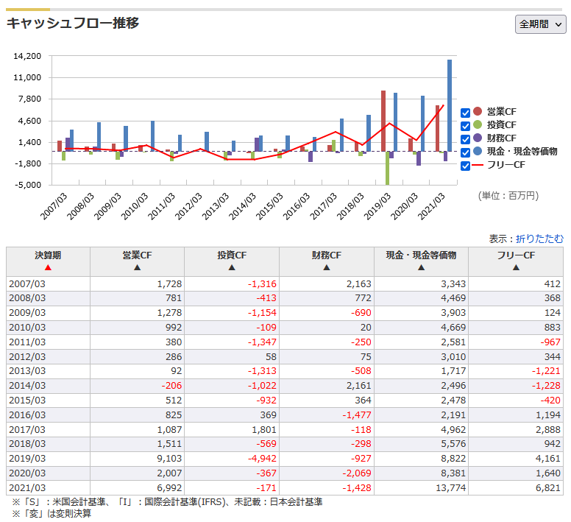Screen dimensions: 571x522
Task: Collapse table with 折りたたむ link
Action: point(539,239)
